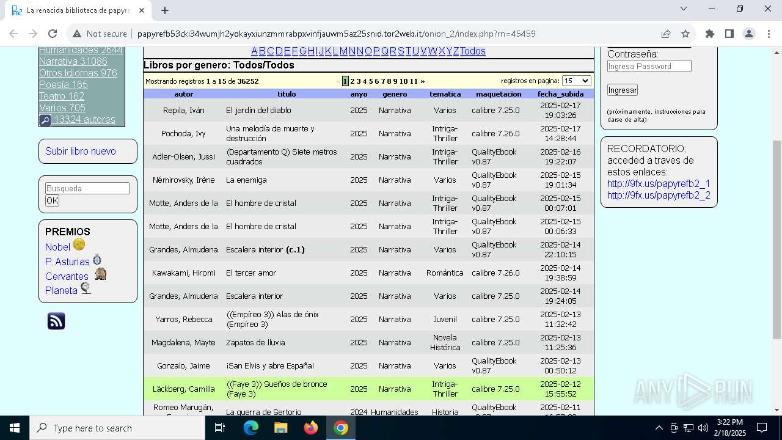Click the Windows Start button

15,428
